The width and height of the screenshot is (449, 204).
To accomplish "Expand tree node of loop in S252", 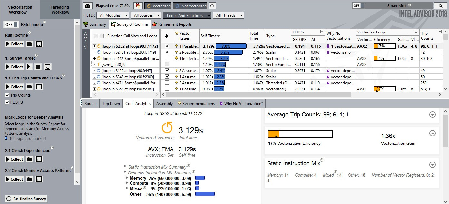I will pos(95,46).
